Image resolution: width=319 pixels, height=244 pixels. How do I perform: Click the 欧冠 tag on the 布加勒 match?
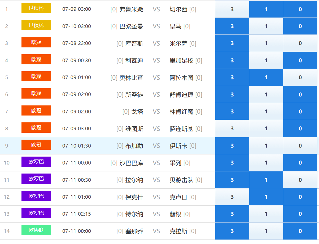pyautogui.click(x=36, y=145)
